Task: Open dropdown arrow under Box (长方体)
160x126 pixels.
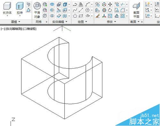Action: [7, 16]
